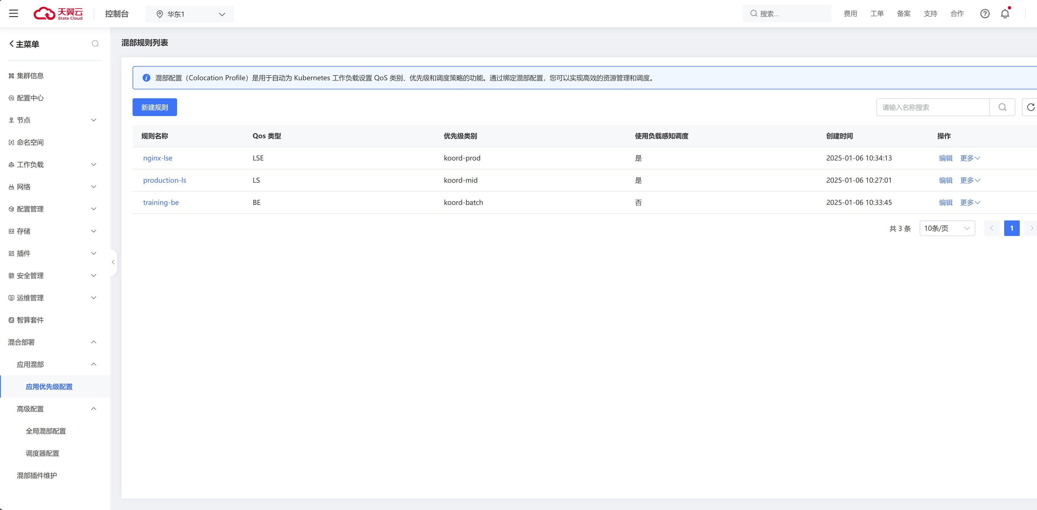Viewport: 1037px width, 510px height.
Task: Click the 命名空间 sidebar icon
Action: click(x=11, y=142)
